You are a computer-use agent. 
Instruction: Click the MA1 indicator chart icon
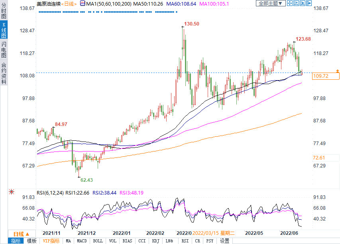(82, 4)
